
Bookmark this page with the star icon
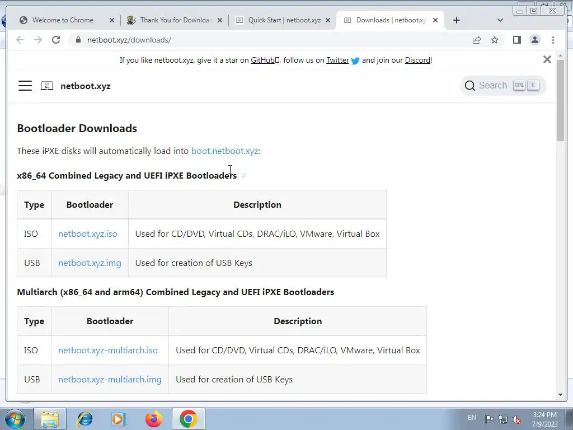[495, 40]
